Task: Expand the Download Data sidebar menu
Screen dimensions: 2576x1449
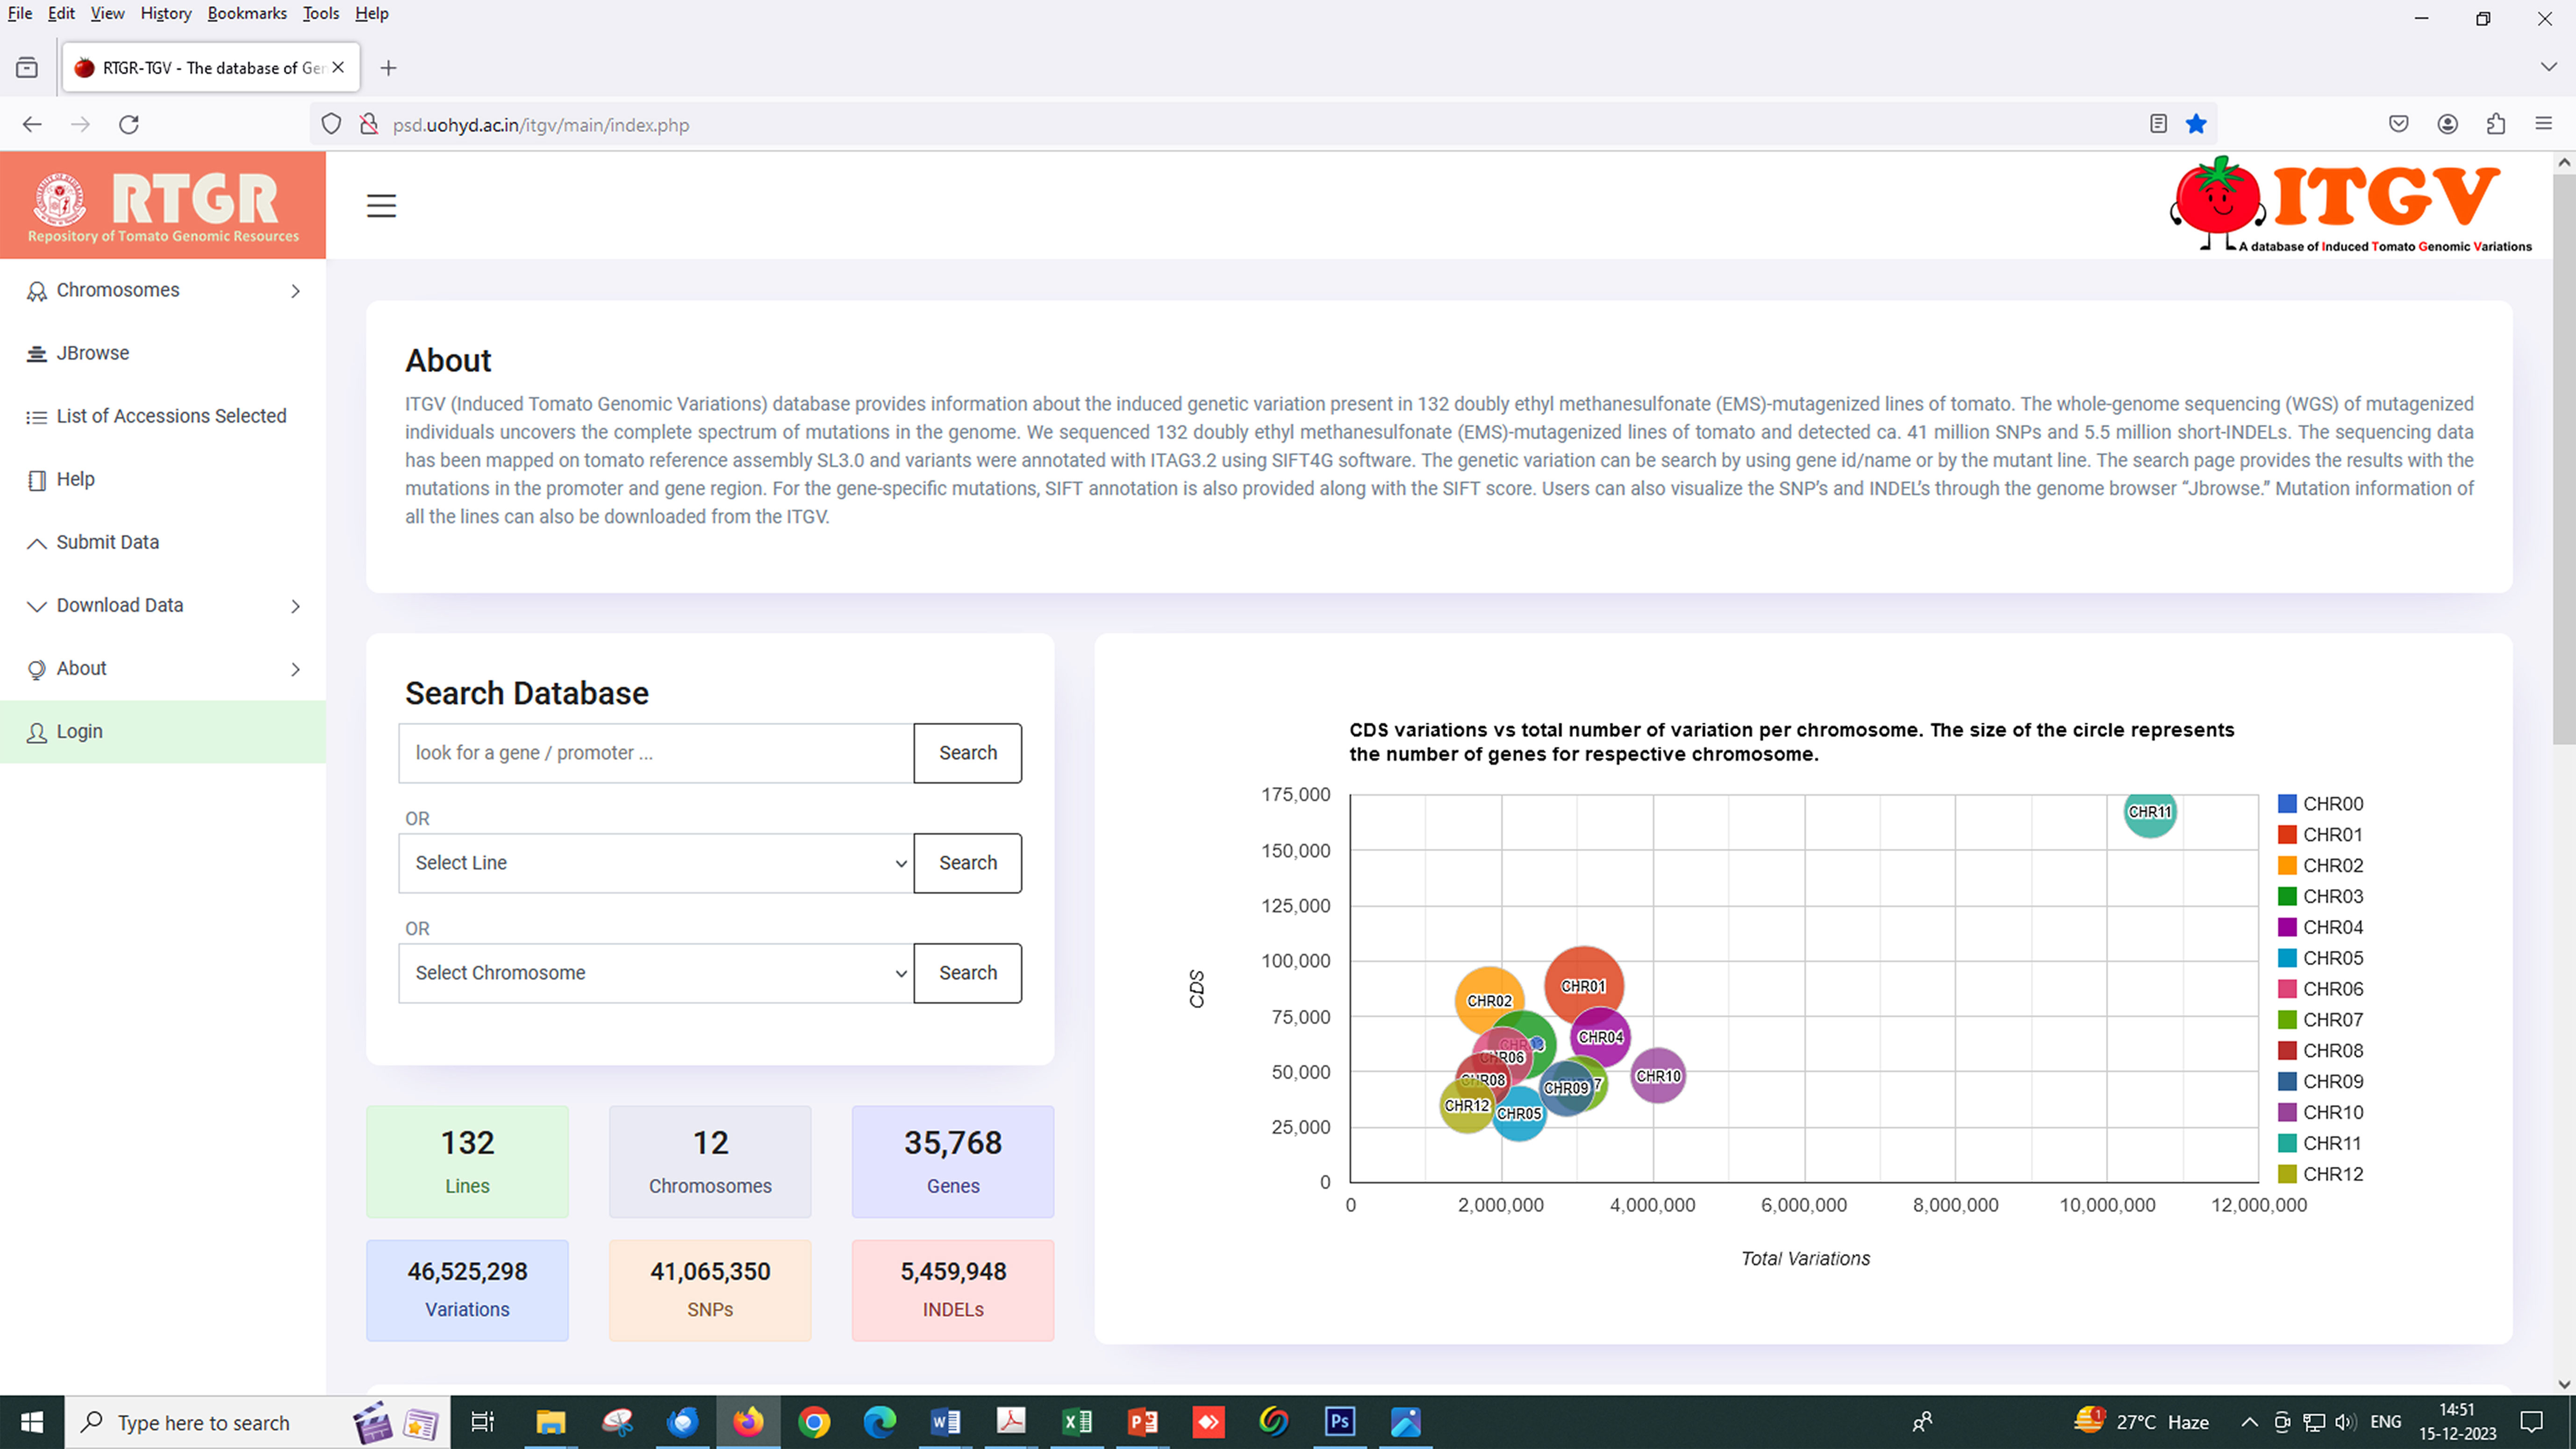Action: pos(163,605)
